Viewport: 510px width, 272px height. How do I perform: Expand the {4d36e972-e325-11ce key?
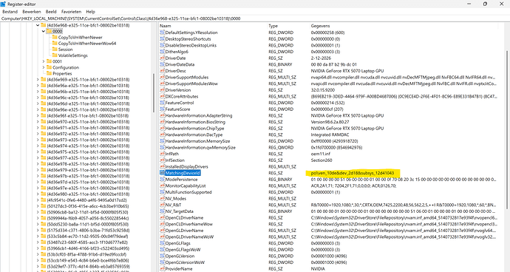(38, 134)
